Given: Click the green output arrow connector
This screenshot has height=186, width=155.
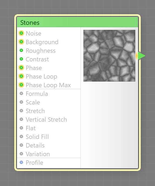Looking at the screenshot, I should (141, 56).
